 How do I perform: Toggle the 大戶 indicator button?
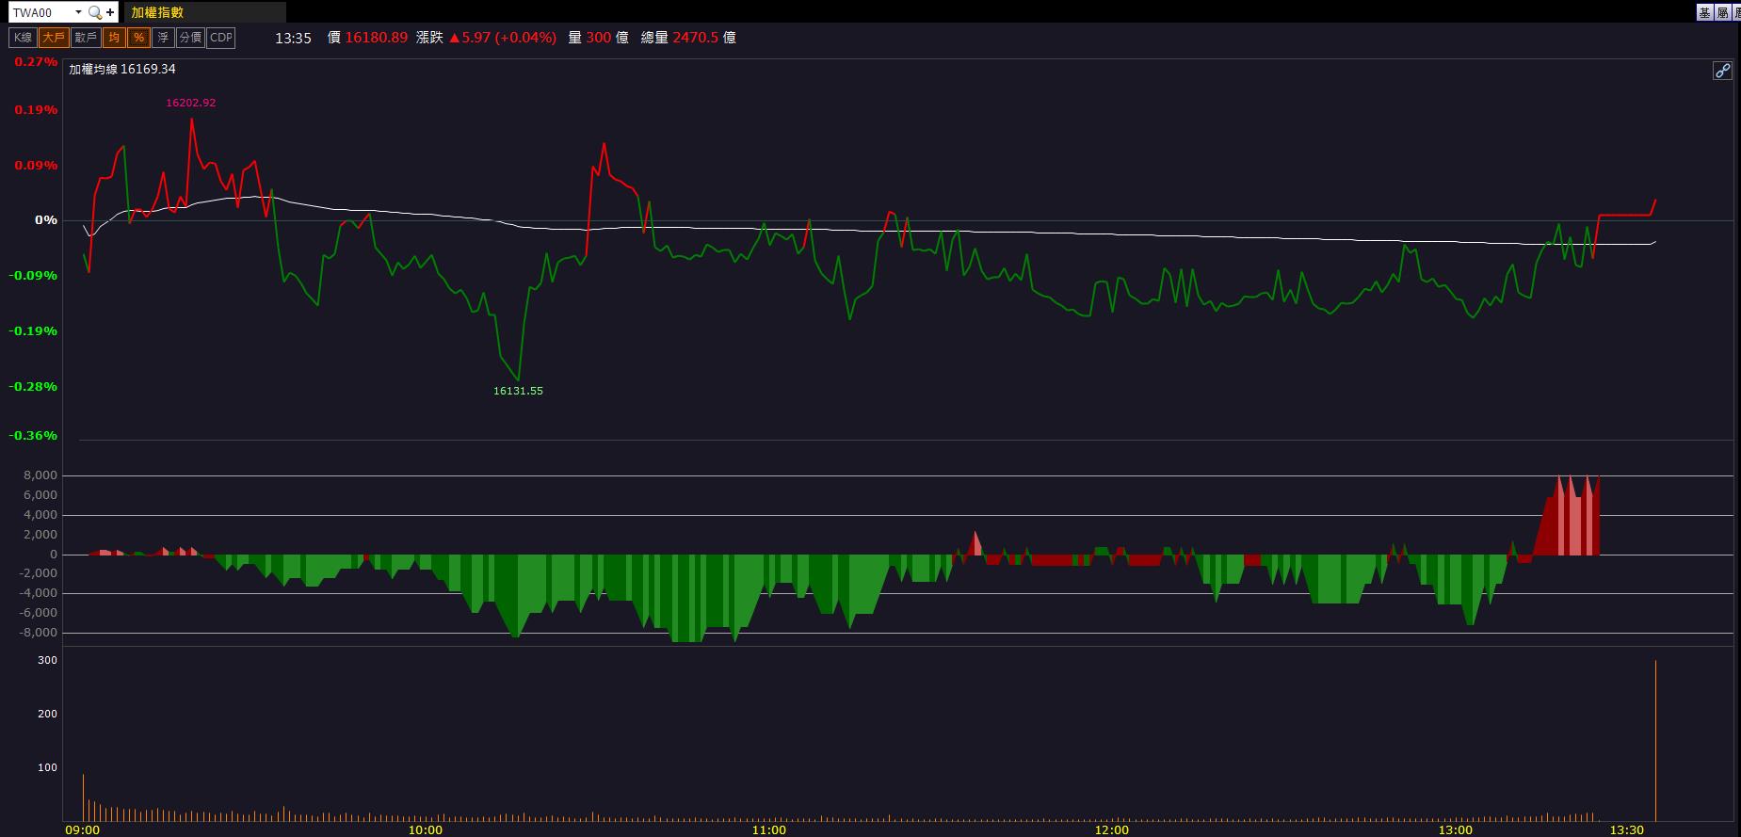pos(54,38)
